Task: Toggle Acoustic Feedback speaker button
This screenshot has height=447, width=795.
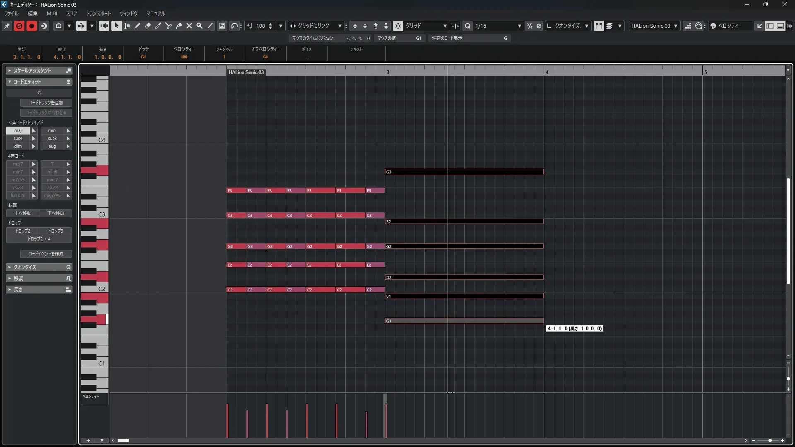Action: 104,26
